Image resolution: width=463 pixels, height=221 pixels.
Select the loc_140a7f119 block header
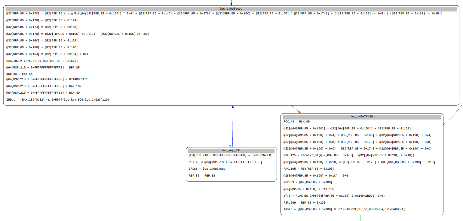point(361,117)
